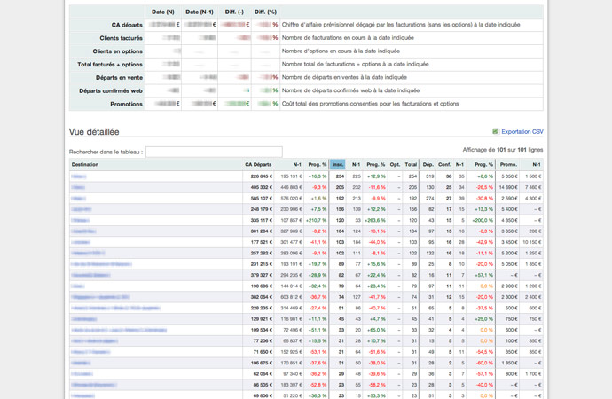Screen dimensions: 612x399
Task: Select the Clients facturés row label
Action: click(121, 38)
